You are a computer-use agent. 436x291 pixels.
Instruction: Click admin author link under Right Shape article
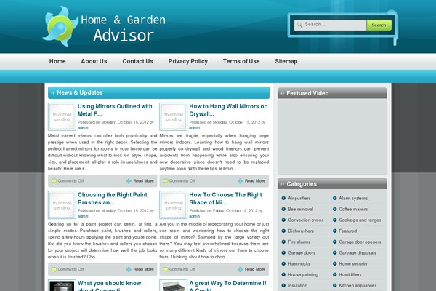(194, 216)
